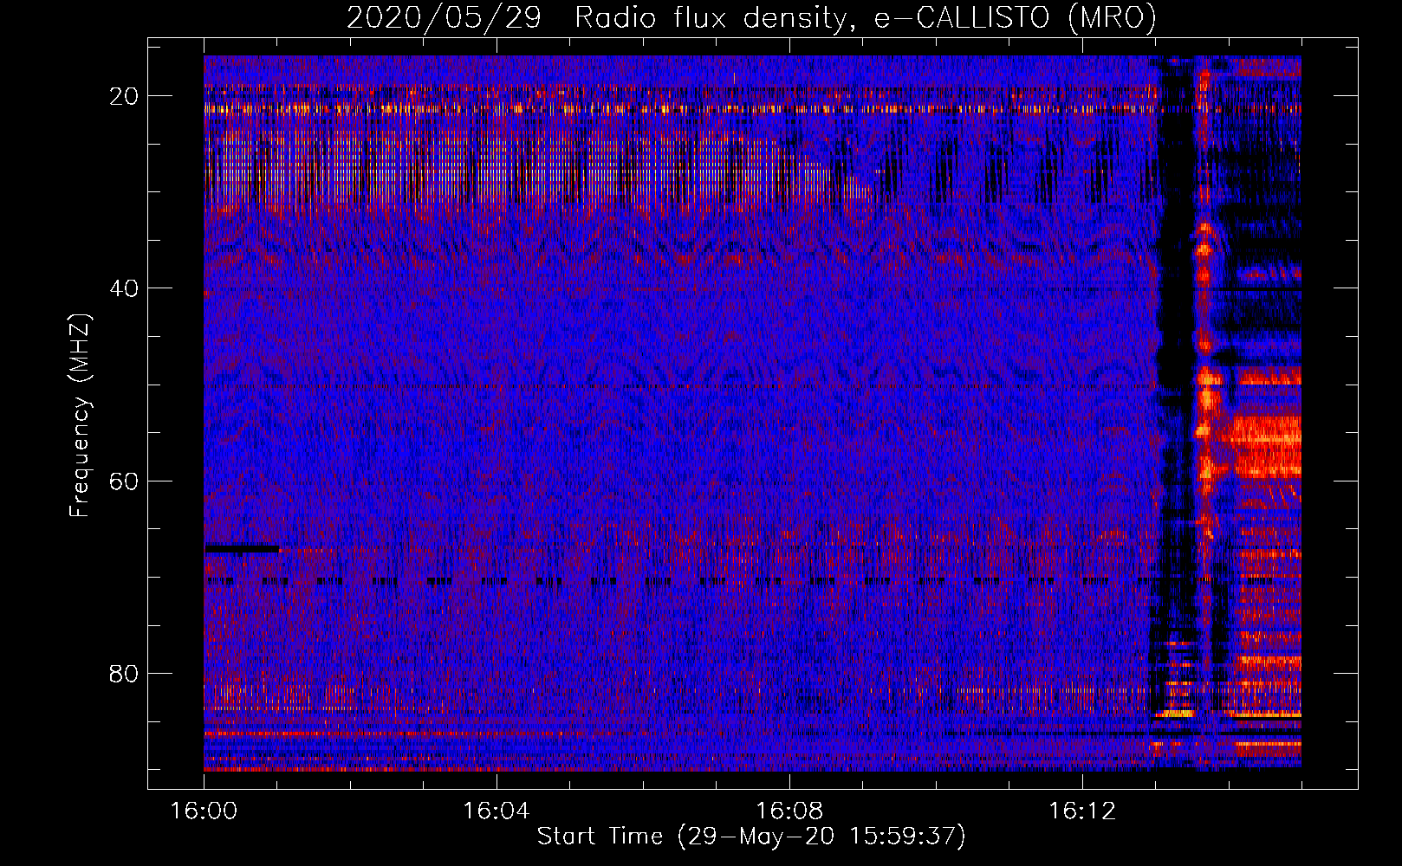Click the "16:12" time tick label

coord(1082,811)
